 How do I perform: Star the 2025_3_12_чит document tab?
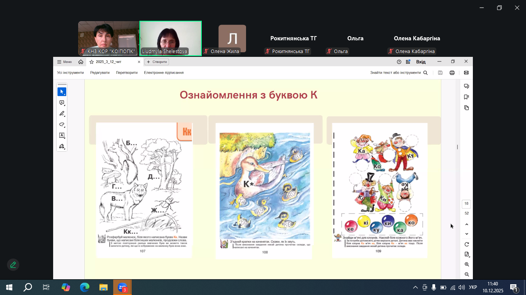[92, 62]
